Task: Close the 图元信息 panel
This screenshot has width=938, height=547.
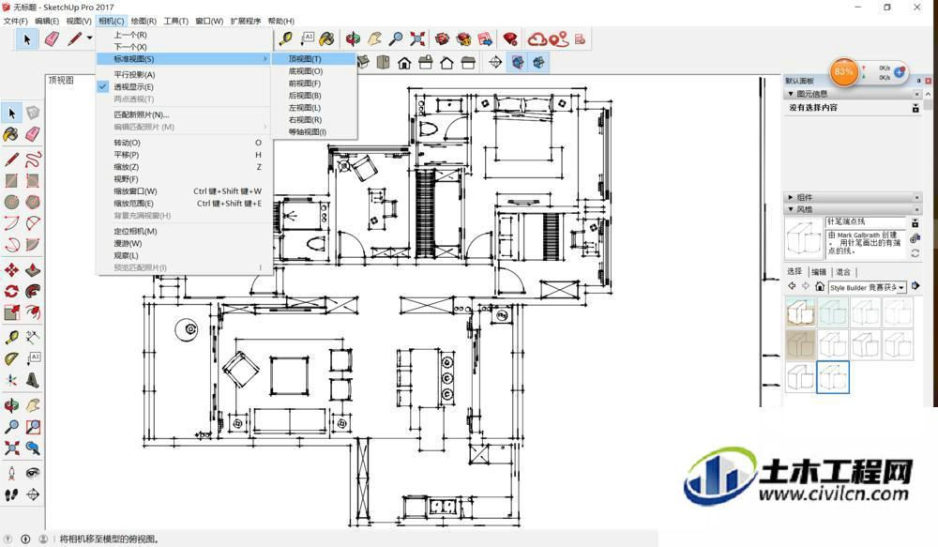Action: 916,94
